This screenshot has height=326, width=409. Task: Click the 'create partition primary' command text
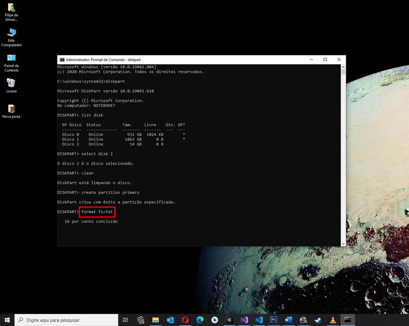(x=110, y=193)
